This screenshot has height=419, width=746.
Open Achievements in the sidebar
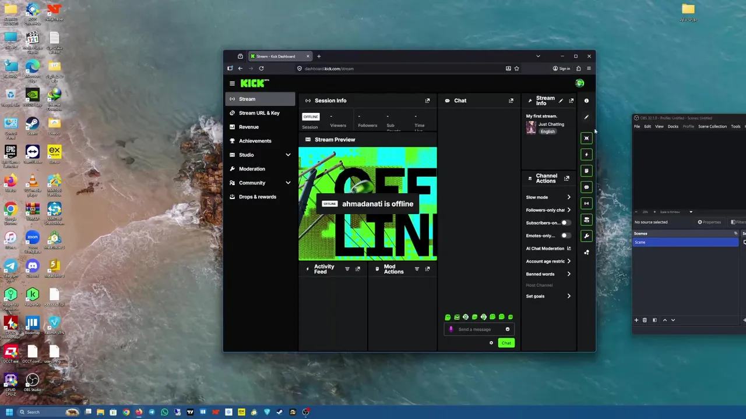coord(261,141)
